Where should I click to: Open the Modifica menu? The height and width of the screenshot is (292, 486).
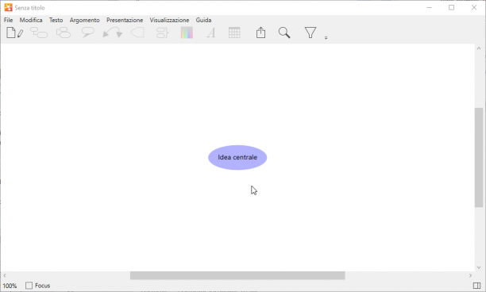[x=31, y=20]
